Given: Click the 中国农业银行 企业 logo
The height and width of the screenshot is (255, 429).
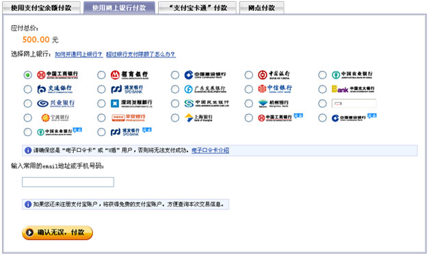Looking at the screenshot, I should tap(60, 132).
